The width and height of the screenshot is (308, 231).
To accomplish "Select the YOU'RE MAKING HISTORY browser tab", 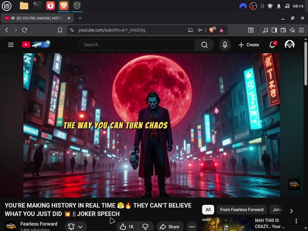I will pyautogui.click(x=37, y=18).
